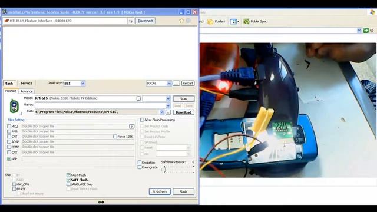Toggle After Flash Processing checkbox
The width and height of the screenshot is (377, 212).
[142, 120]
